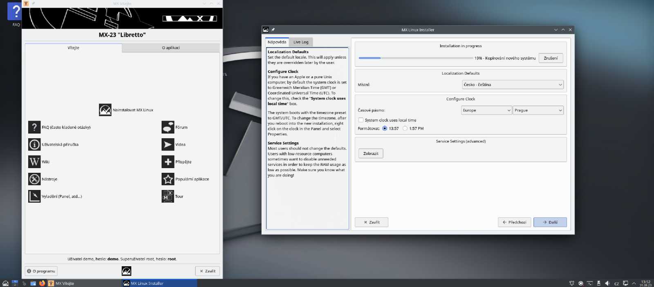Select the 1:57 PM time format radio
Viewport: 654px width, 287px height.
click(x=405, y=128)
